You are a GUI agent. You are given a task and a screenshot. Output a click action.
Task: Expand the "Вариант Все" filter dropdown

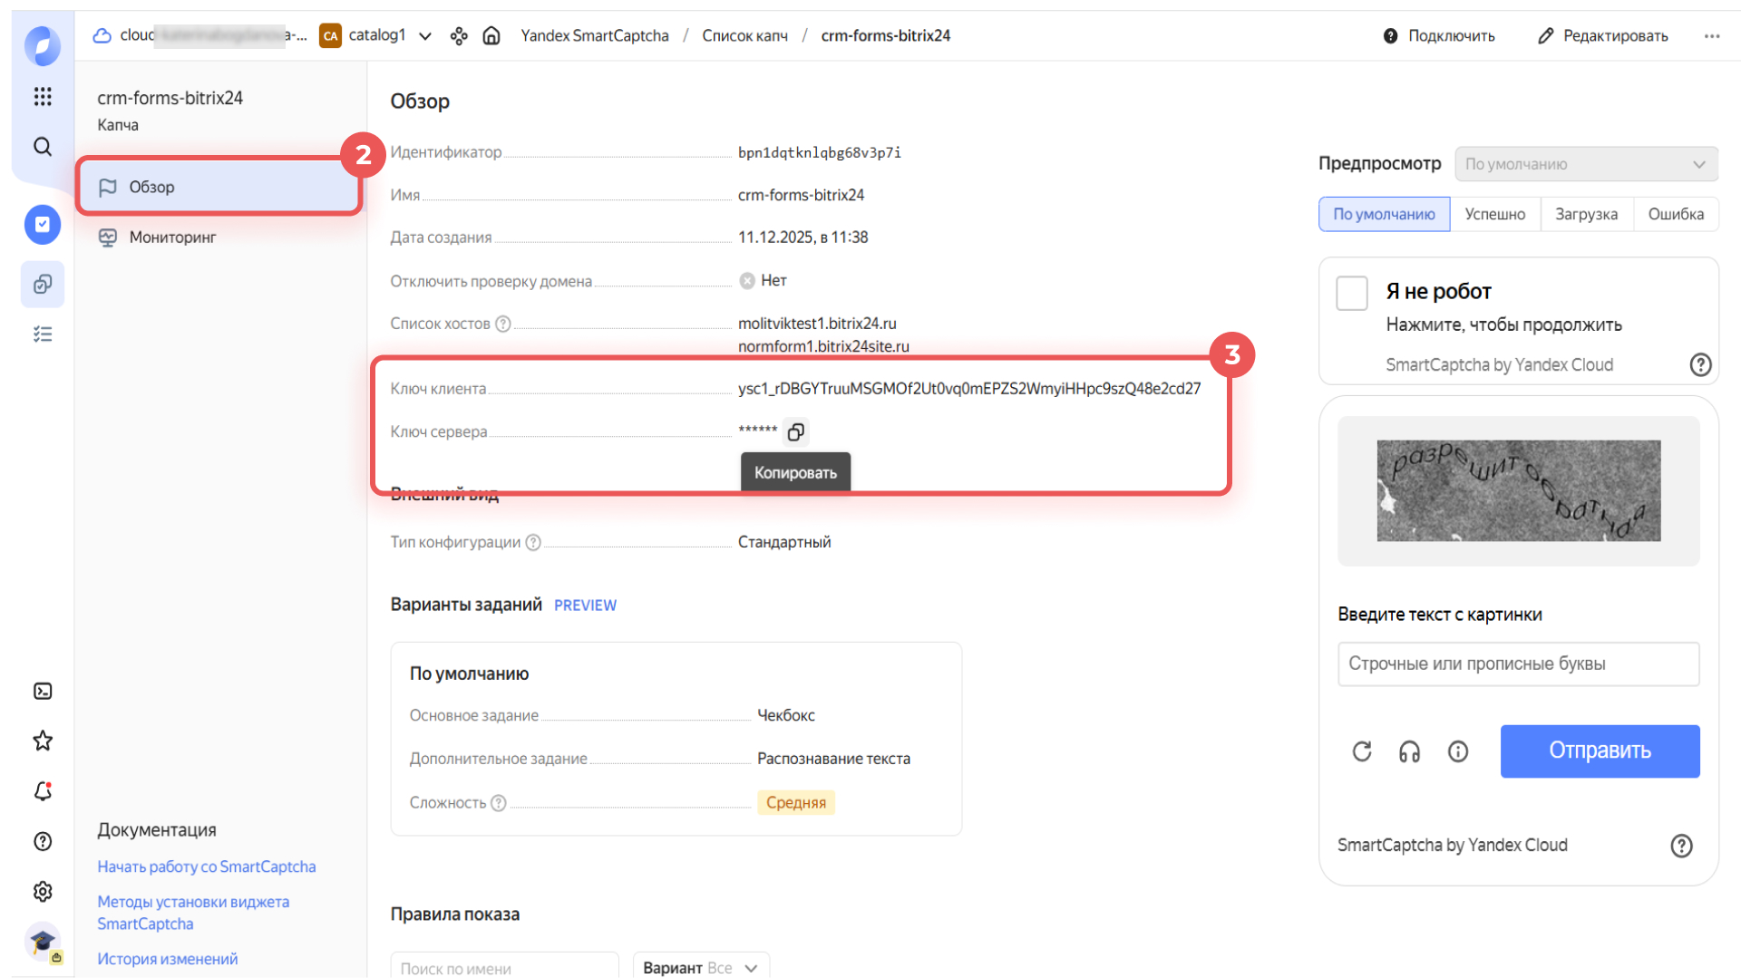point(701,967)
